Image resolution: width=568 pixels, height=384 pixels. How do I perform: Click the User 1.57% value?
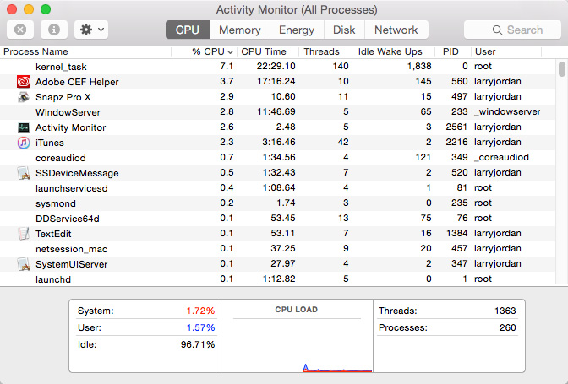[x=200, y=327]
